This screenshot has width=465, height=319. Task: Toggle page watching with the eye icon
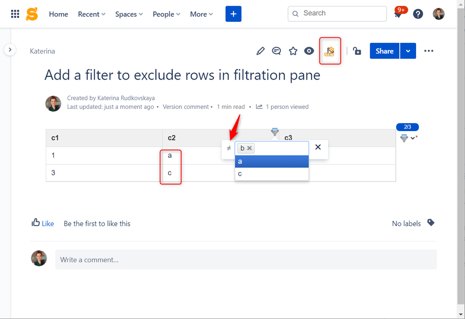click(309, 51)
